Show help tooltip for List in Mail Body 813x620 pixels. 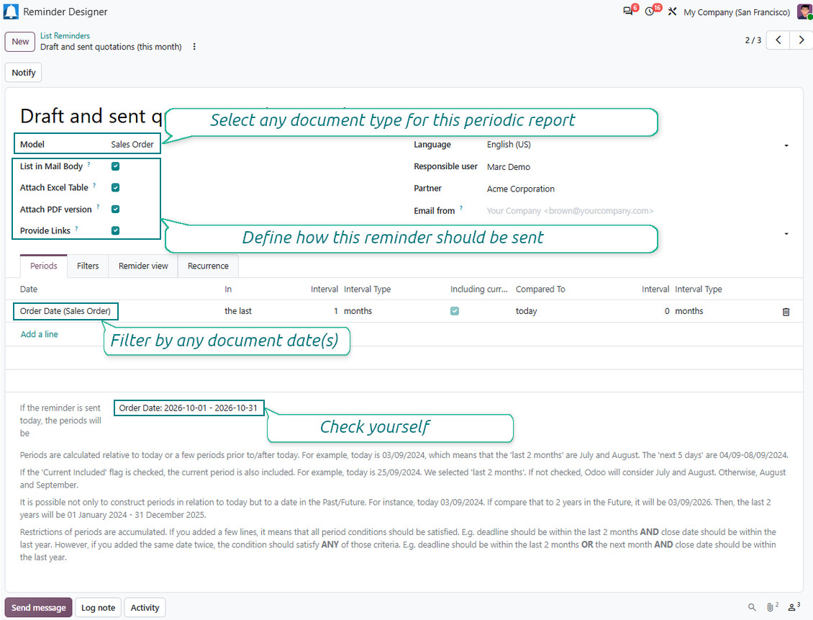tap(88, 164)
